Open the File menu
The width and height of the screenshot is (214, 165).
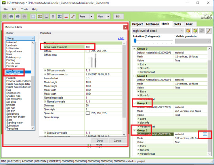pos(6,9)
